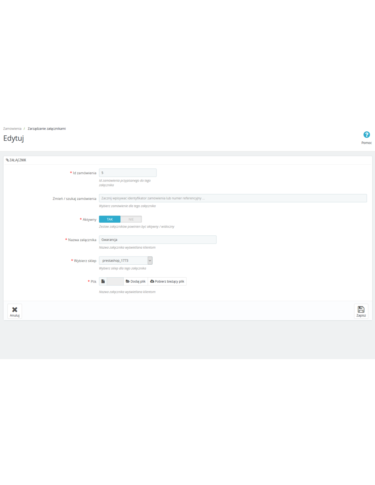Viewport: 375px width, 485px height.
Task: Click the Zapisz save floppy icon
Action: point(361,309)
